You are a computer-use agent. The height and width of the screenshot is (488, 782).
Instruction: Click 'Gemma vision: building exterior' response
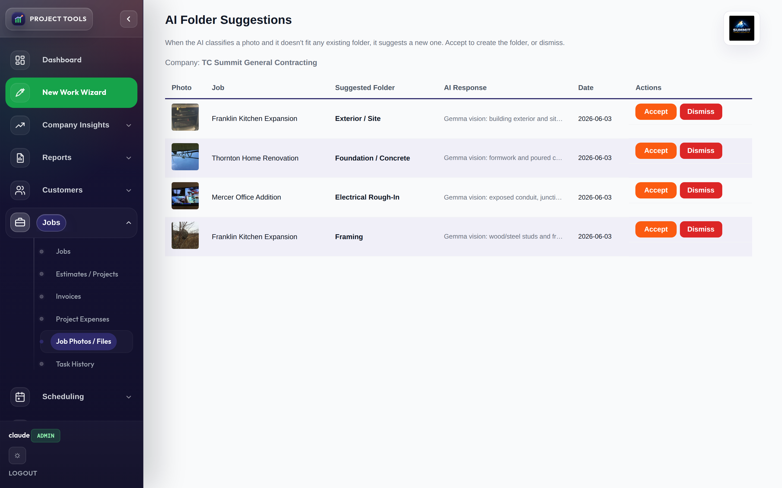click(503, 119)
